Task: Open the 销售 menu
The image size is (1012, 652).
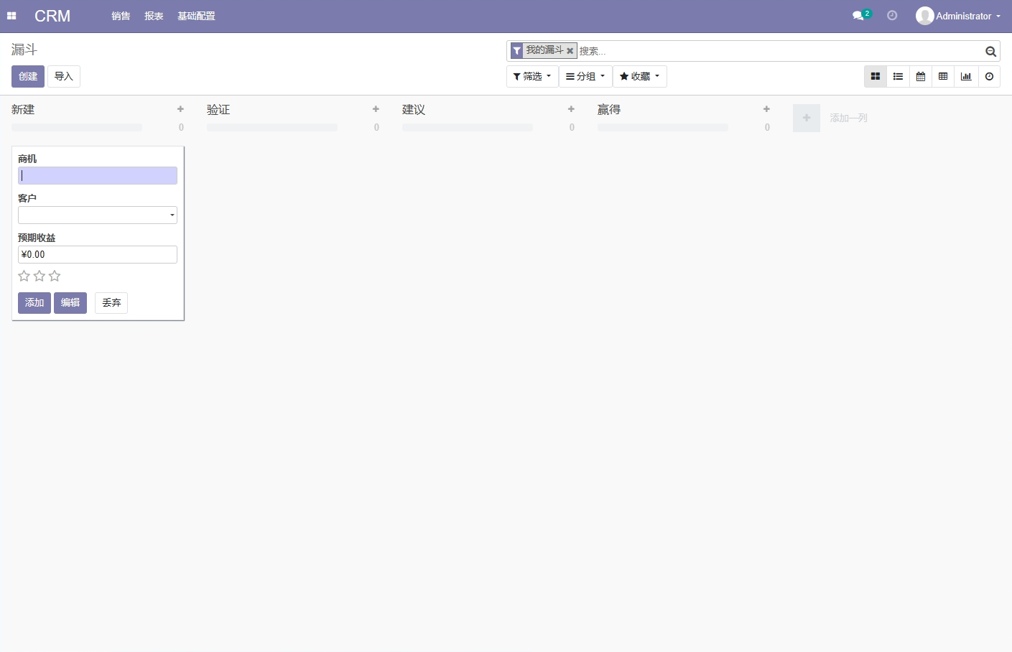Action: [121, 16]
